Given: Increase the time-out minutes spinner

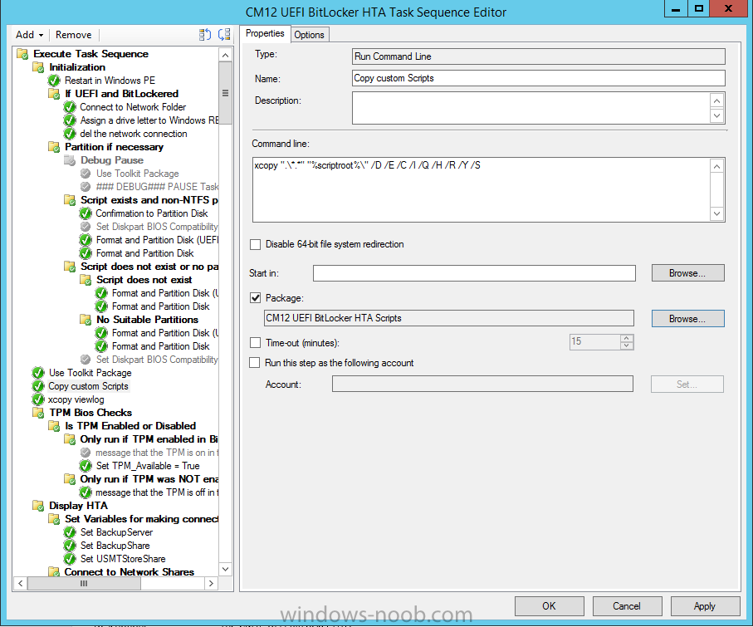Looking at the screenshot, I should click(627, 338).
